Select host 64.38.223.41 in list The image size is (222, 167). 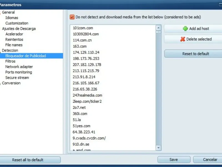coord(84,132)
